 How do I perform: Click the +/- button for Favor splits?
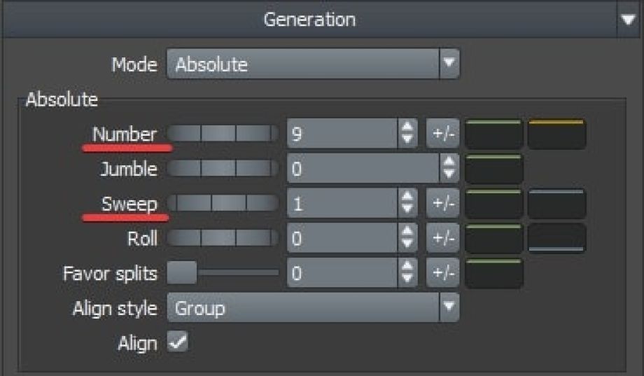[442, 273]
